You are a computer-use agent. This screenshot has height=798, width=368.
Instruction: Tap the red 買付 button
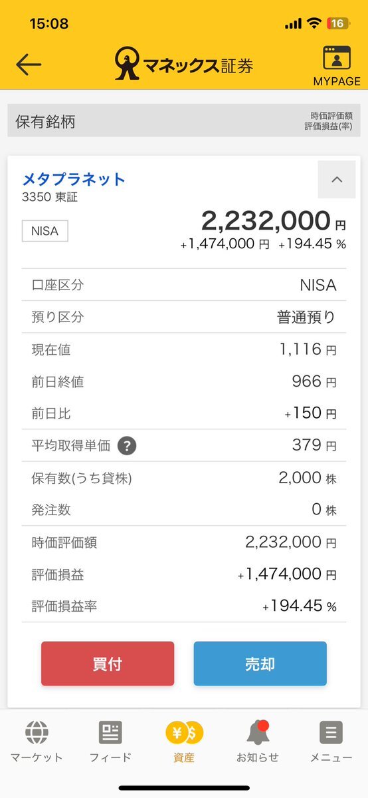click(x=108, y=664)
